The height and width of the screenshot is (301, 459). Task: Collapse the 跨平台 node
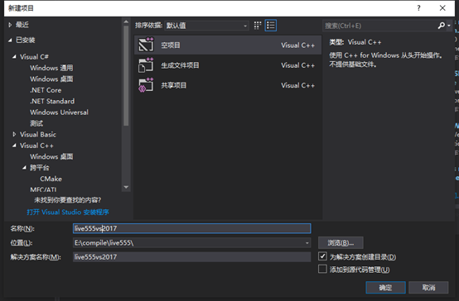click(24, 168)
